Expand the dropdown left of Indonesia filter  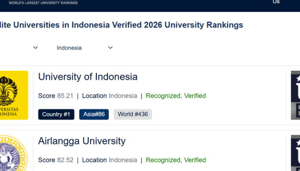coord(36,47)
